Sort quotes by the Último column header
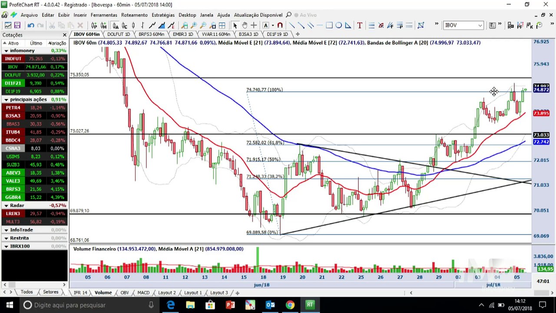This screenshot has height=313, width=556. point(36,43)
